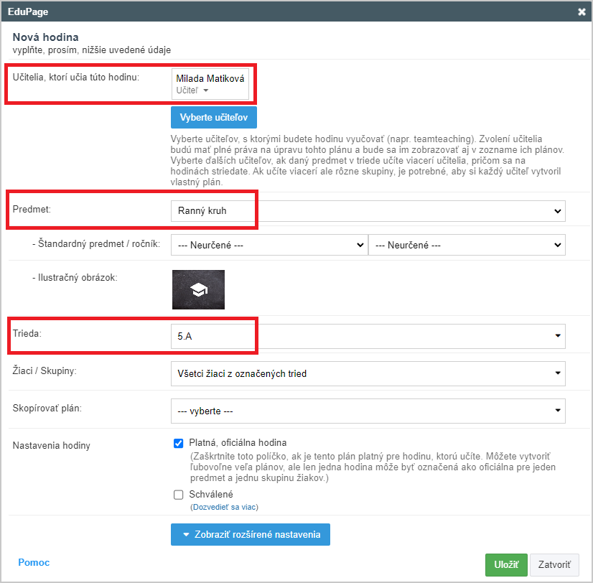The width and height of the screenshot is (593, 583).
Task: Expand first Štandardný predmet Neurčené dropdown
Action: tap(269, 245)
